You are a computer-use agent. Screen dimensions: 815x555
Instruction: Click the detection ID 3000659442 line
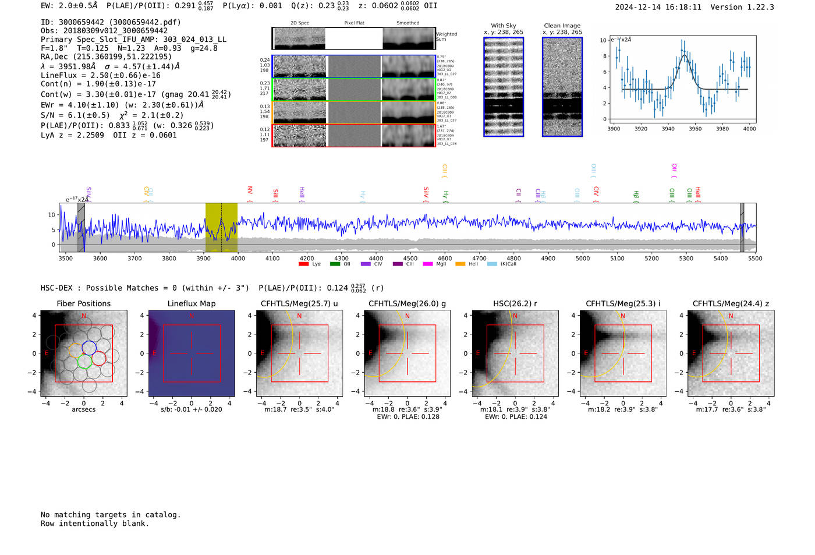(111, 22)
